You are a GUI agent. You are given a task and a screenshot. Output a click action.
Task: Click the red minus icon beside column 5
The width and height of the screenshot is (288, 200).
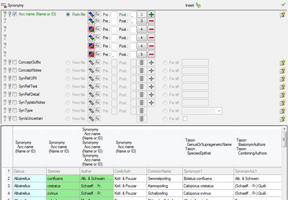click(x=151, y=54)
